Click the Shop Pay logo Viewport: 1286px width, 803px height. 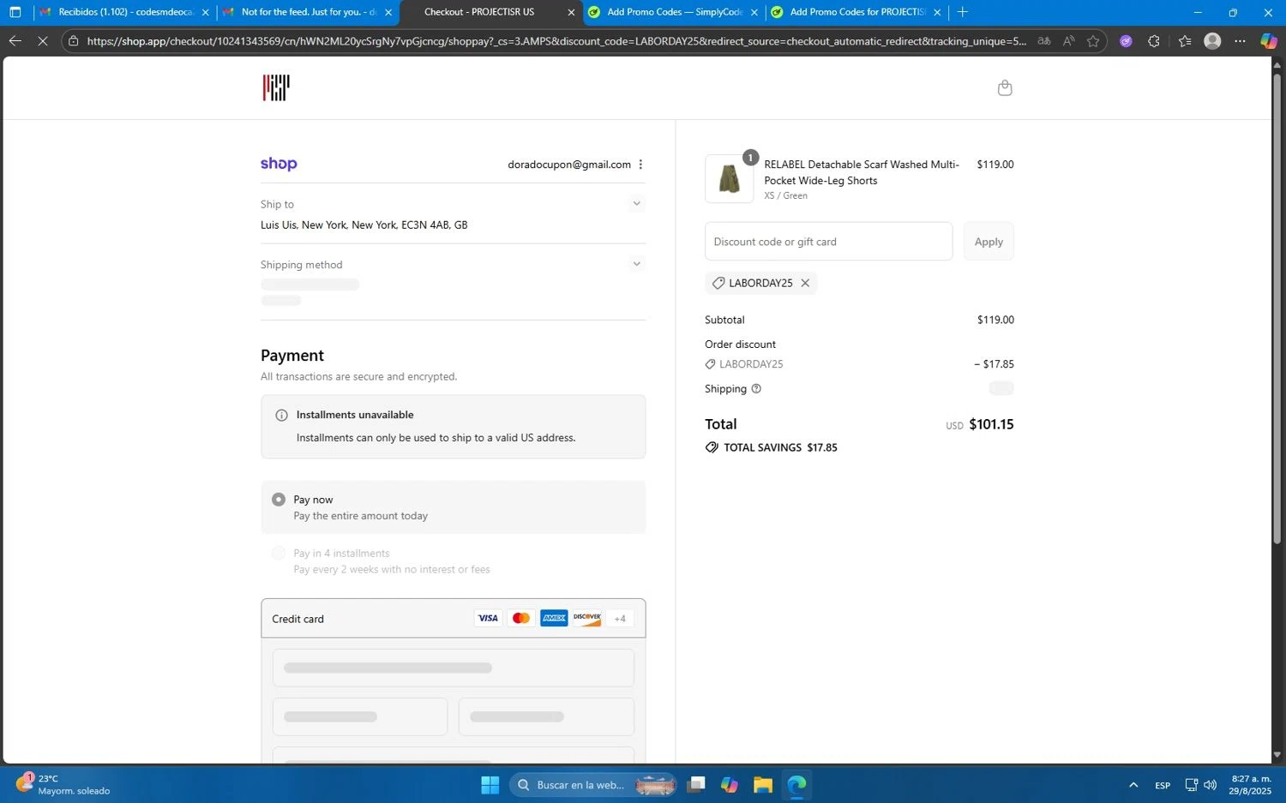pyautogui.click(x=279, y=164)
